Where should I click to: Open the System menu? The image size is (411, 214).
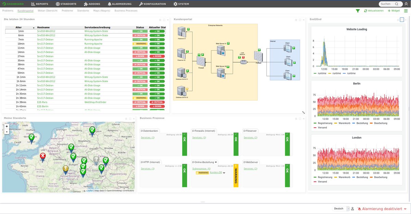pos(181,4)
